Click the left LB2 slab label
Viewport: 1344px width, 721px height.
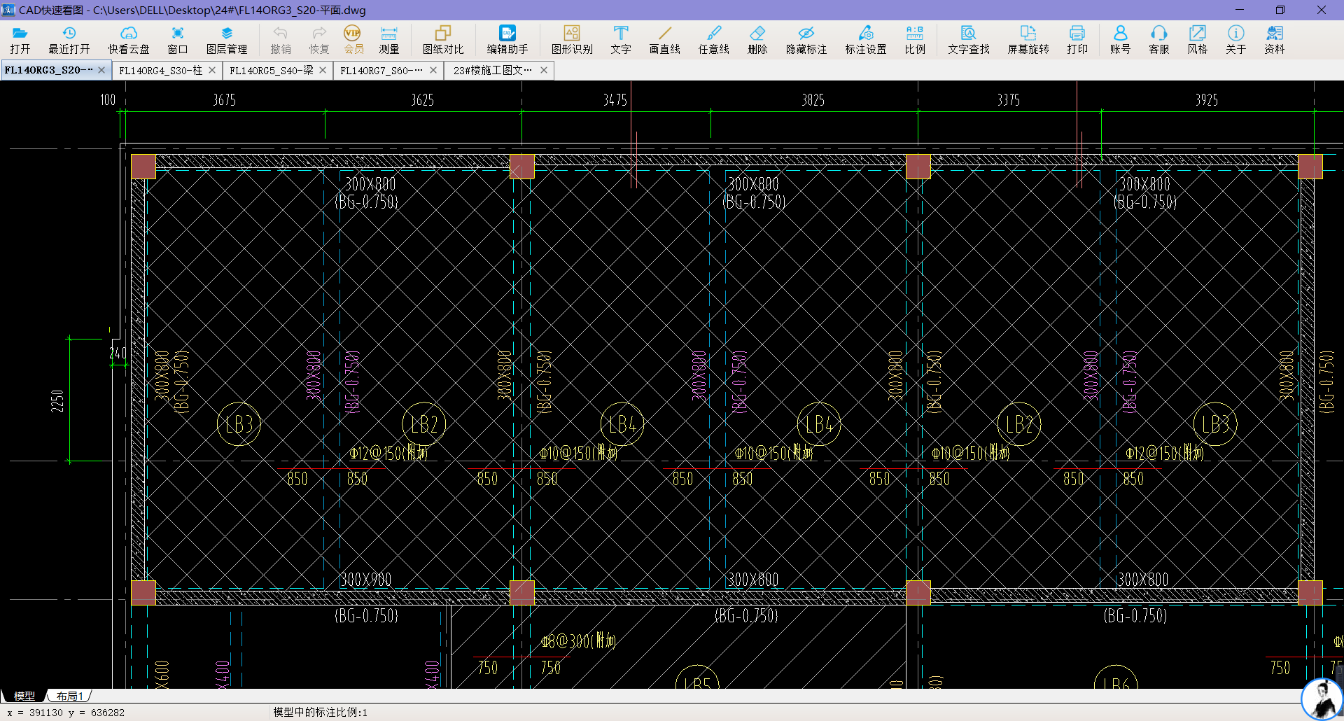[x=424, y=424]
